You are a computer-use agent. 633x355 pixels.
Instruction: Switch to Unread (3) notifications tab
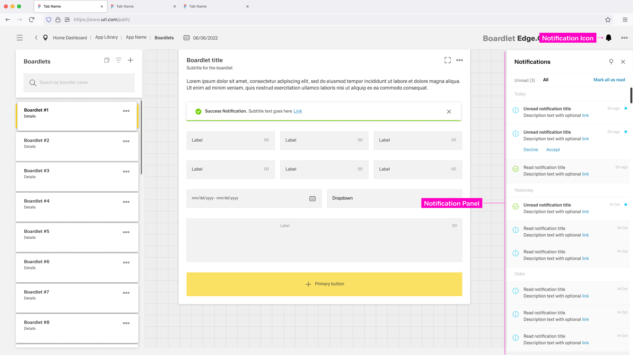click(x=524, y=80)
